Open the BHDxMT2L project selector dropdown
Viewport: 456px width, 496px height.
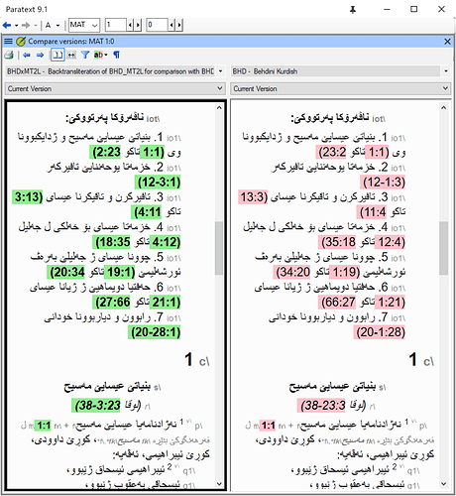pos(115,71)
